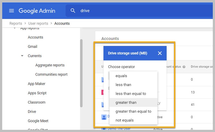Click the Choose operator label
This screenshot has height=132, width=215.
click(x=121, y=67)
